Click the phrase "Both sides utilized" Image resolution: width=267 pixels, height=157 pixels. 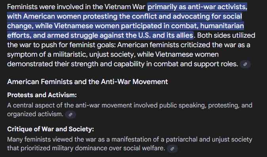pos(226,35)
